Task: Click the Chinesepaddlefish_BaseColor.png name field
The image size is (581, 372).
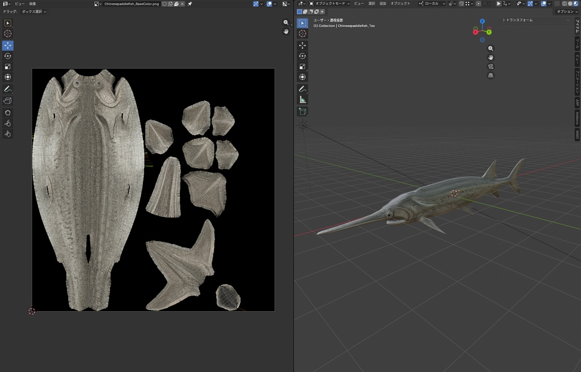Action: point(132,4)
